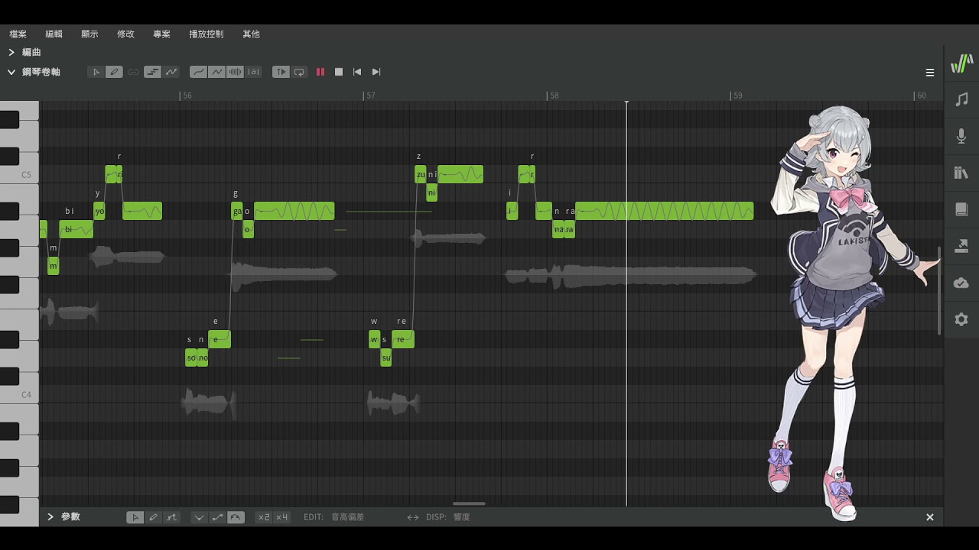Select the pencil note tool in piano roll toolbar

point(114,72)
